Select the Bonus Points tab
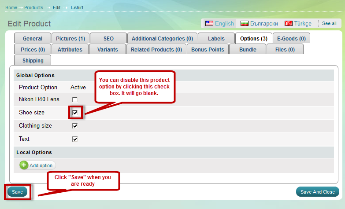 pos(208,50)
